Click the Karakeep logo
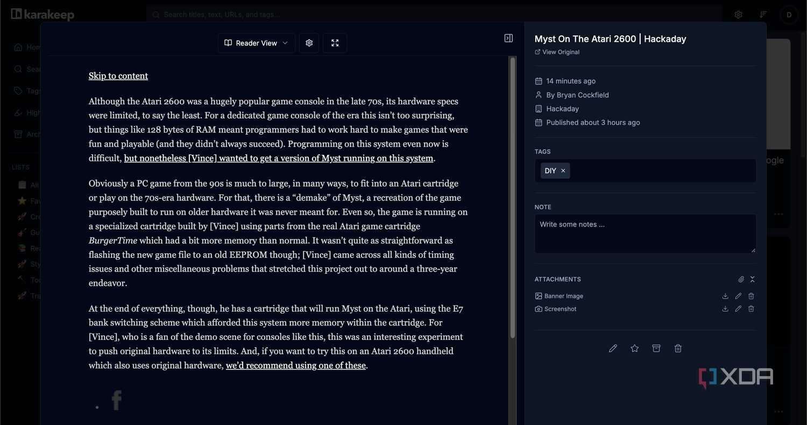The width and height of the screenshot is (807, 425). point(43,15)
